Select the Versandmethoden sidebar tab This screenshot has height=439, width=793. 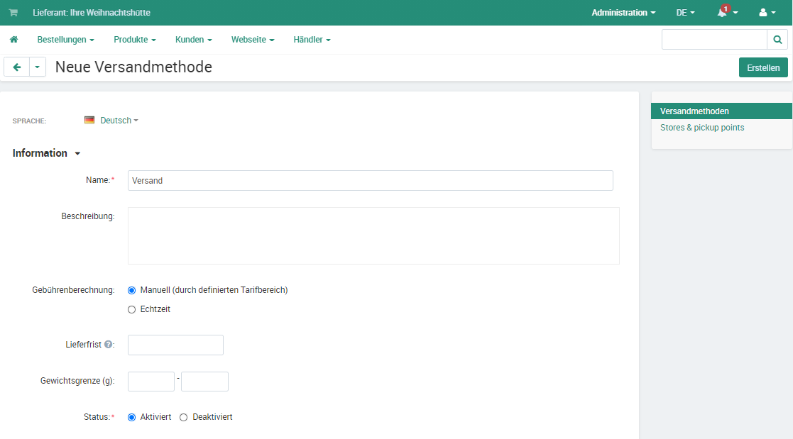(721, 111)
